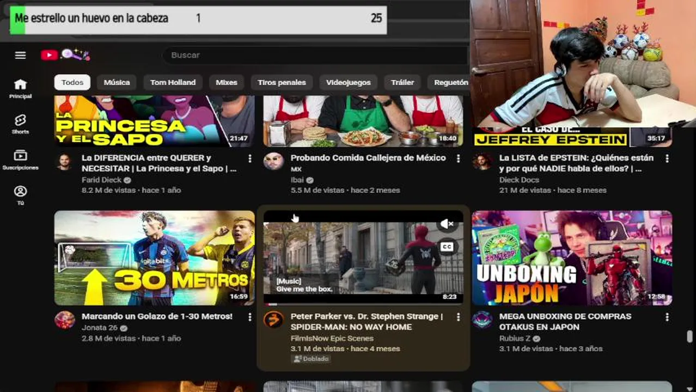Image resolution: width=696 pixels, height=392 pixels.
Task: Open more options for La LISTA de EPSTEIN video
Action: coord(667,158)
